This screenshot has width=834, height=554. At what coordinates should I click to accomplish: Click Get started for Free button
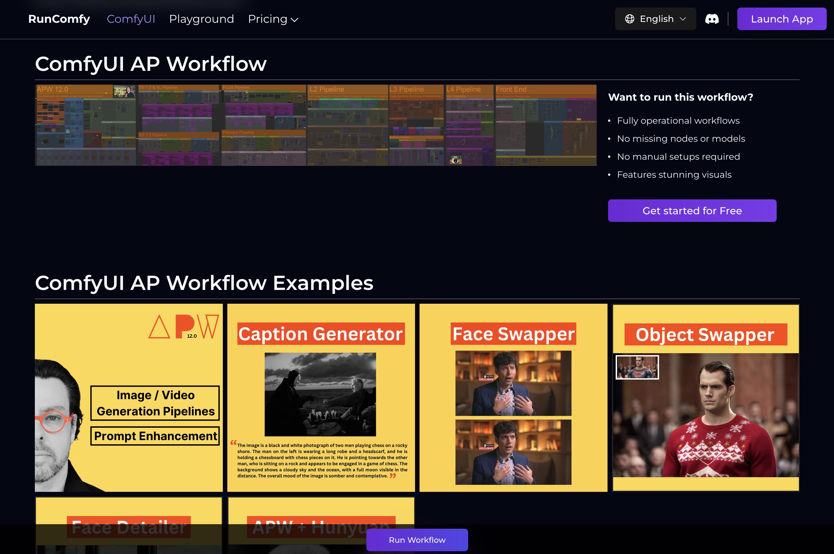tap(692, 211)
